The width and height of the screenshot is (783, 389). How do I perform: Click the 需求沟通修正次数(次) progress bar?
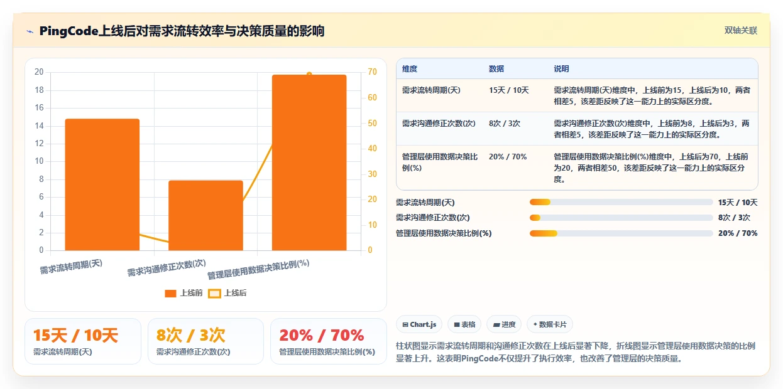click(621, 218)
